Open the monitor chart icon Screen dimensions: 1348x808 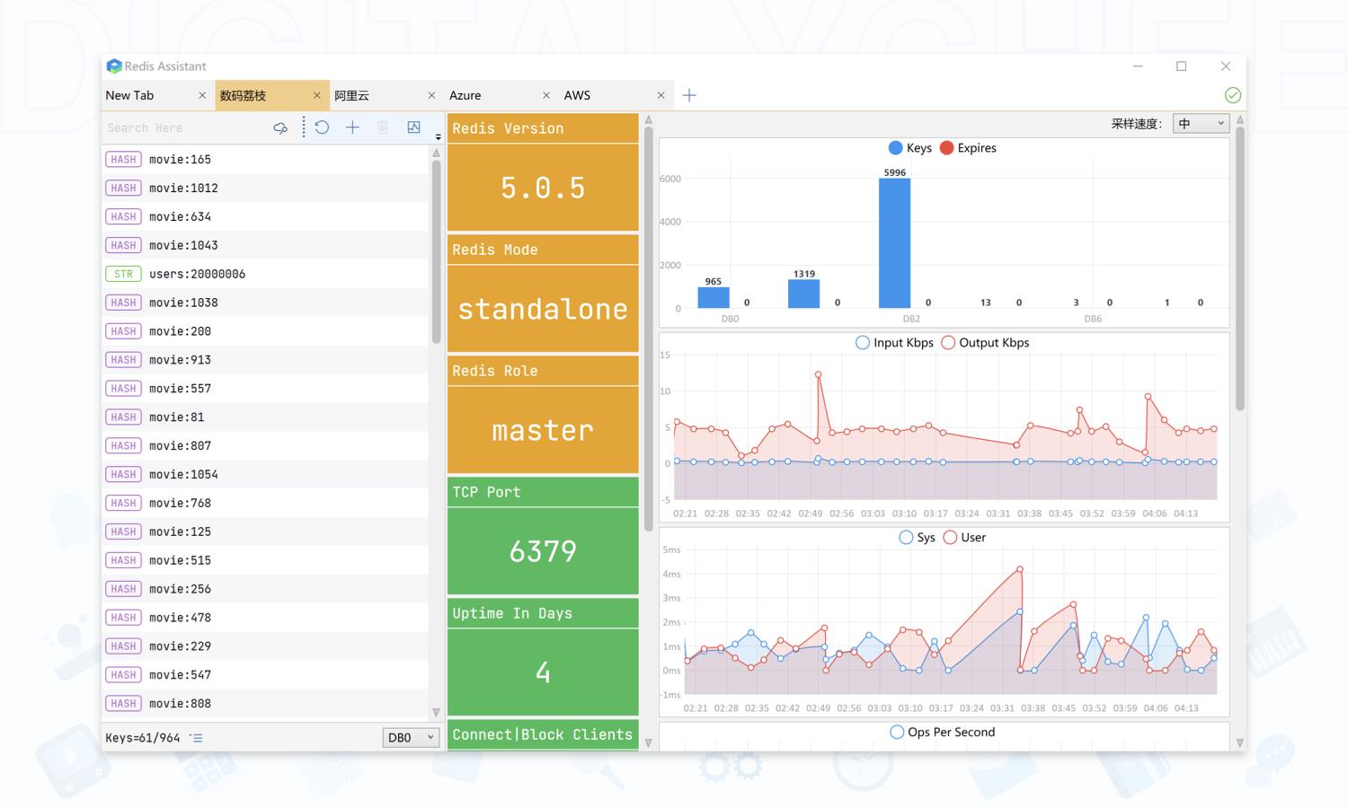click(413, 127)
